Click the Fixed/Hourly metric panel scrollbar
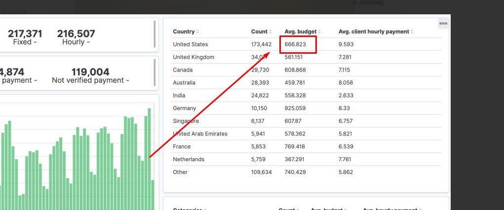The image size is (504, 210). pos(155,34)
